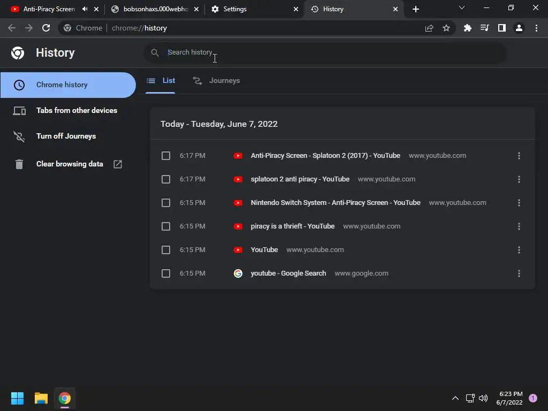Check the youtube - Google Search entry box
The width and height of the screenshot is (548, 411).
pyautogui.click(x=166, y=273)
